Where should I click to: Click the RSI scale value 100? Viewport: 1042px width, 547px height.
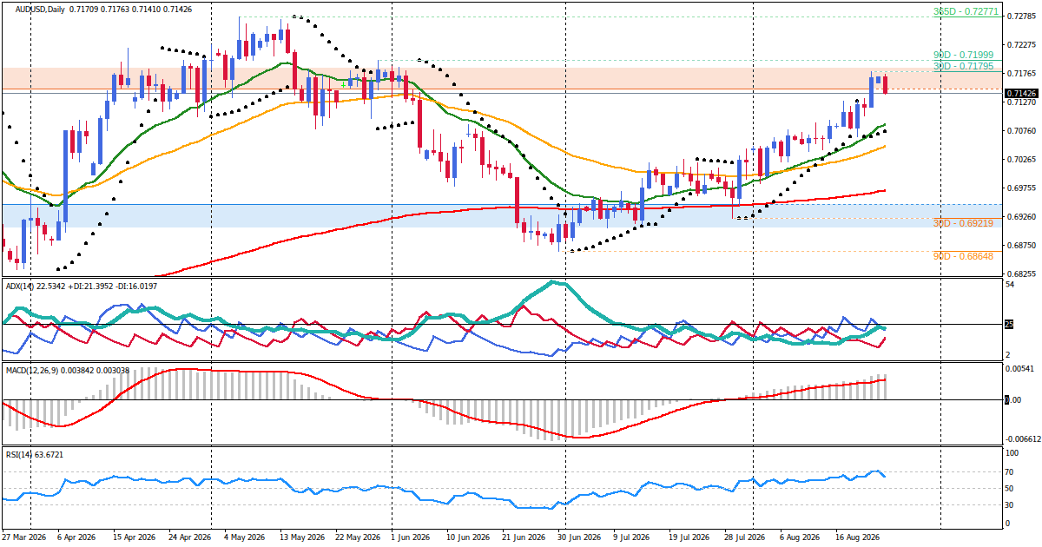tap(1012, 453)
